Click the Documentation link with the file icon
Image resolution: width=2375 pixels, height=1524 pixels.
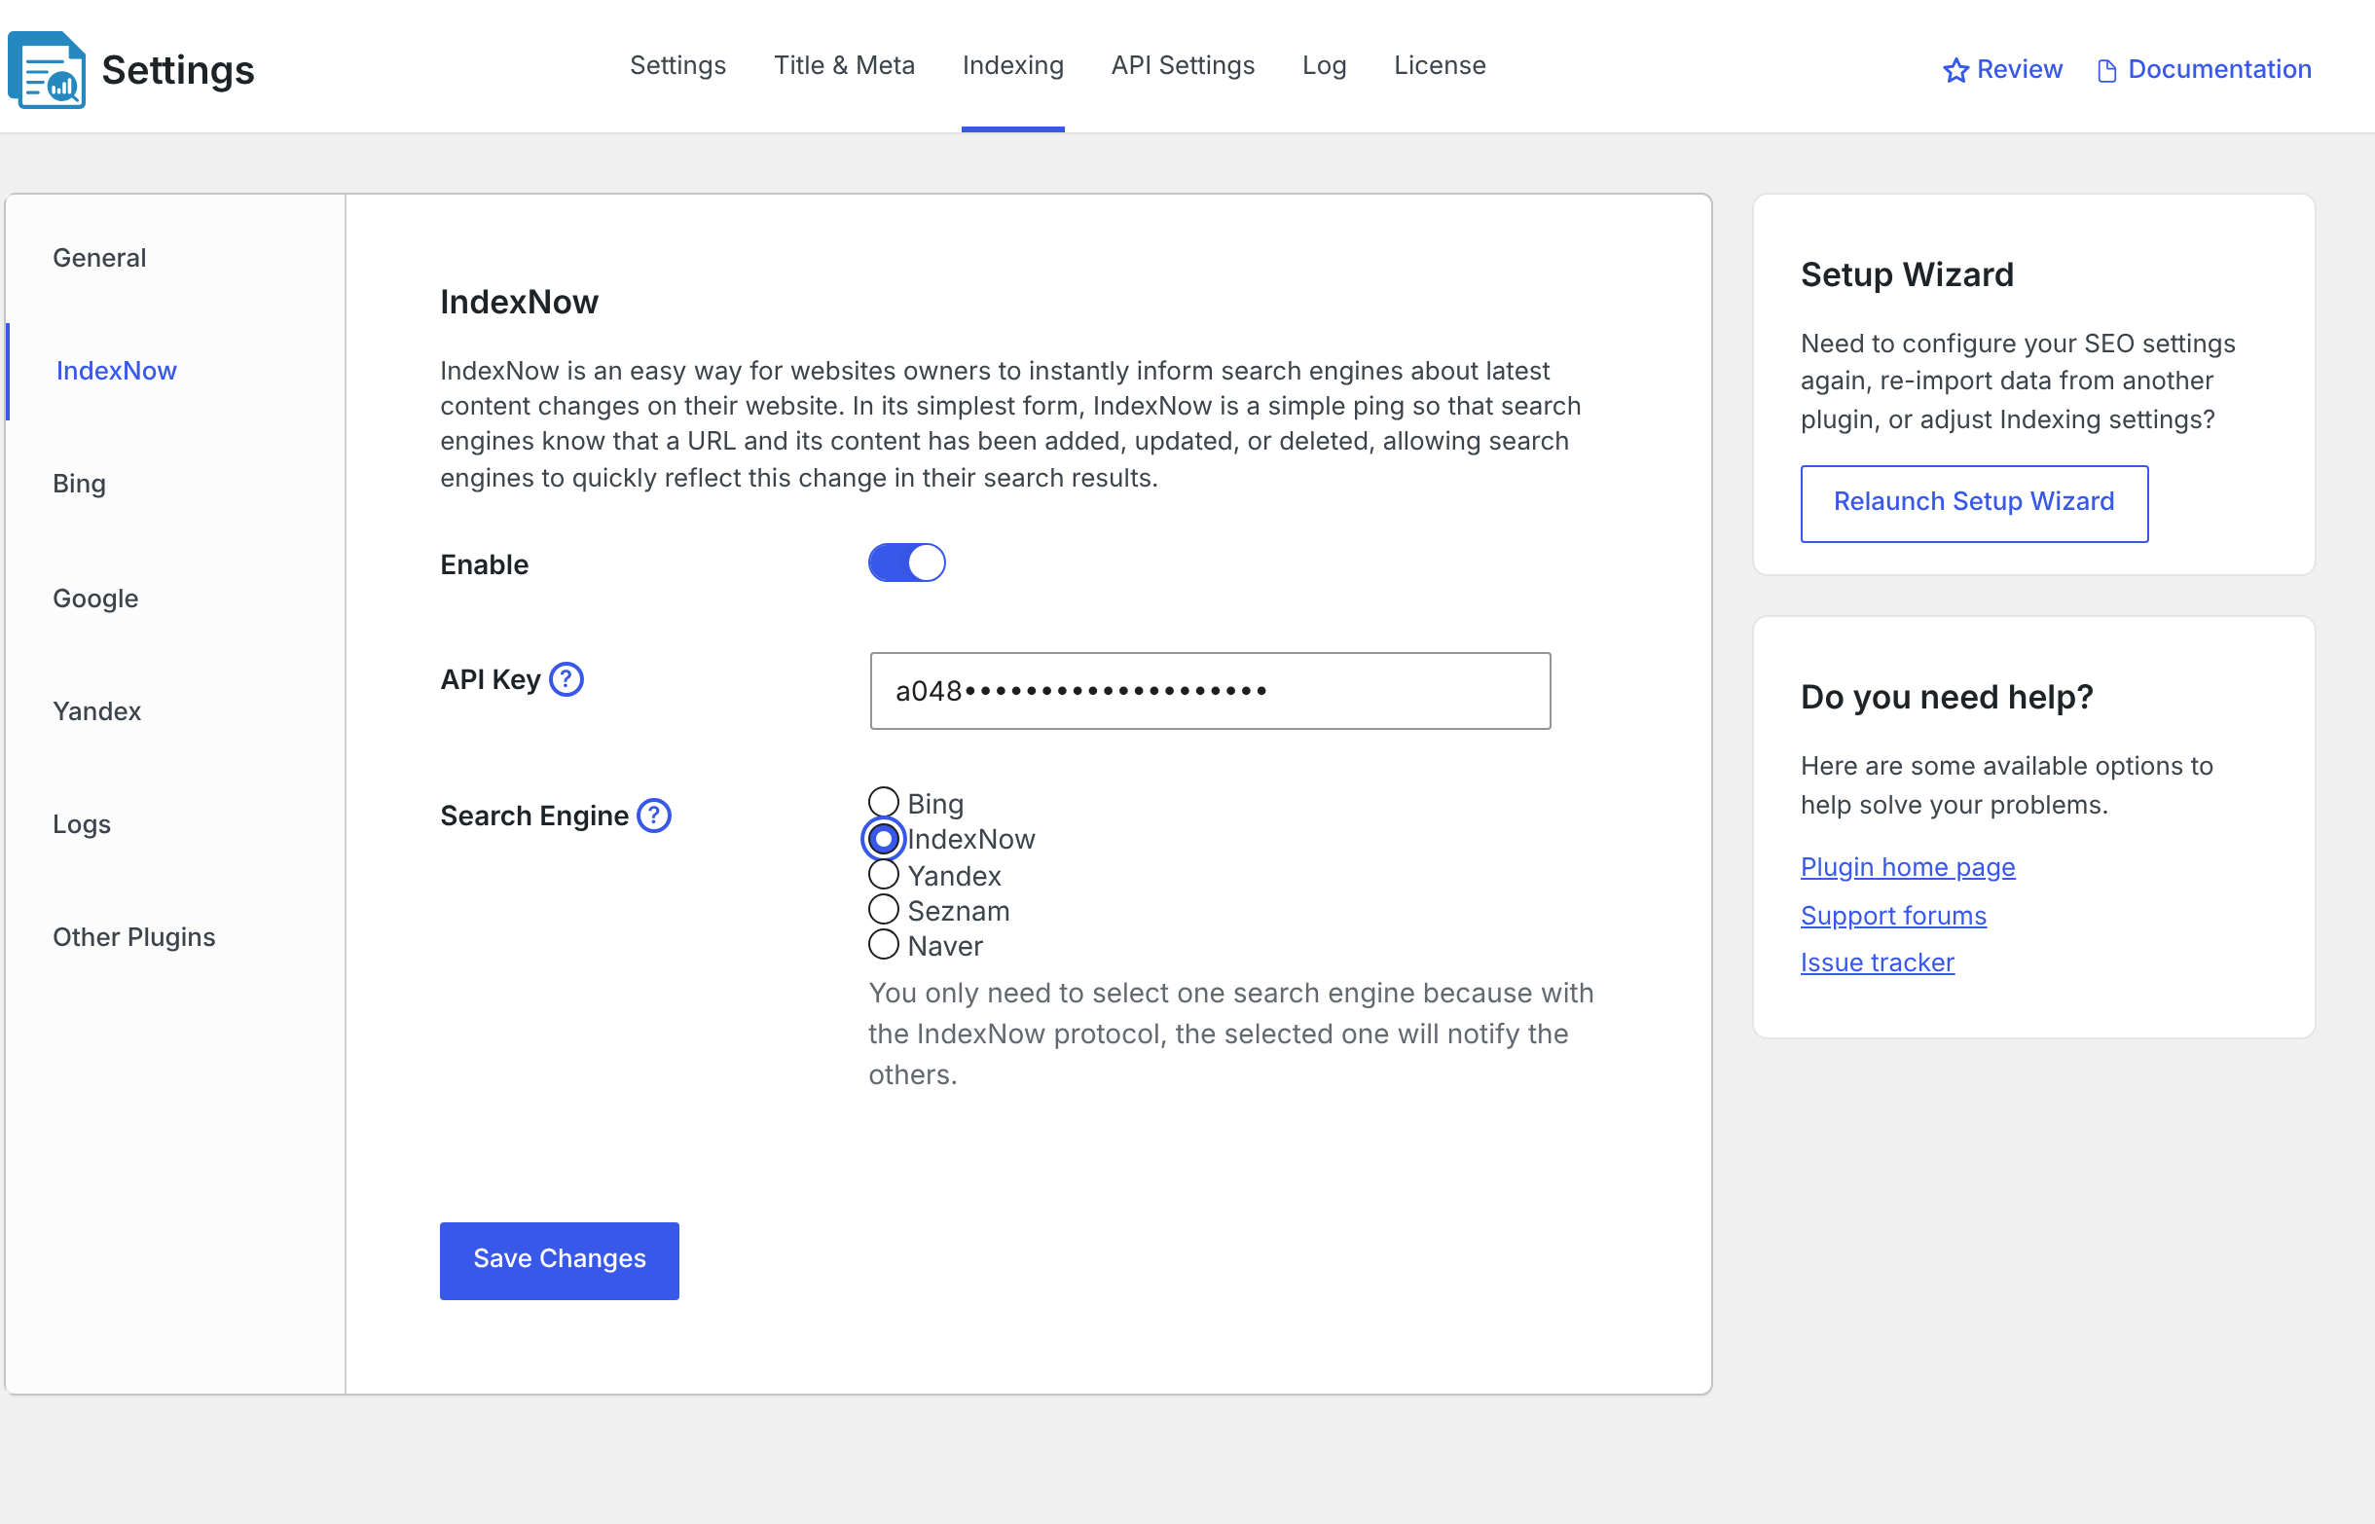(2204, 69)
